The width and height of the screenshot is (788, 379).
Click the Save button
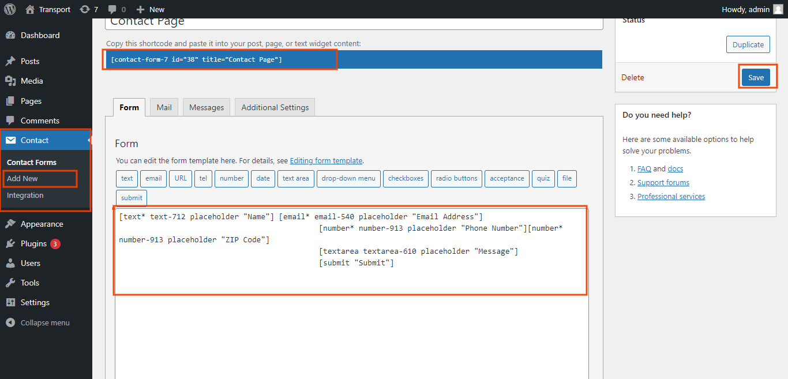click(756, 77)
